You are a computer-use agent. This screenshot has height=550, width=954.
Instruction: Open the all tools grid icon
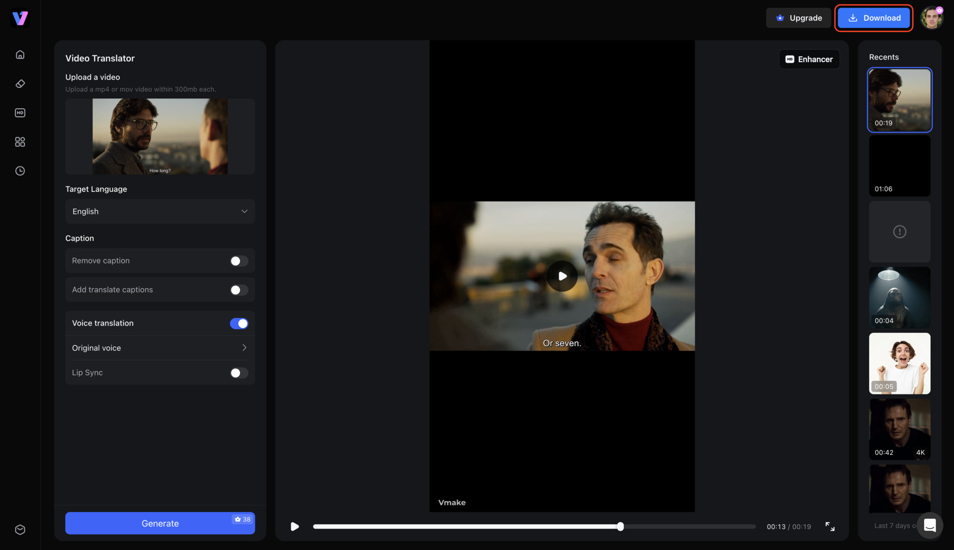pos(20,142)
